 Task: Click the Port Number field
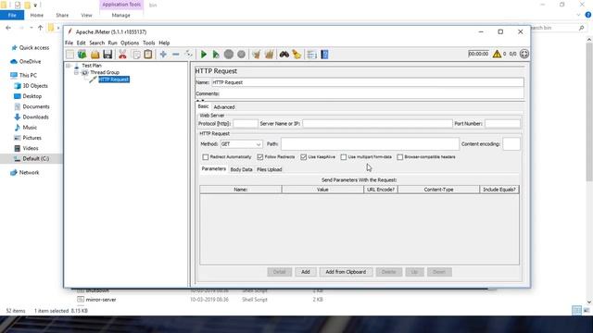pos(502,124)
